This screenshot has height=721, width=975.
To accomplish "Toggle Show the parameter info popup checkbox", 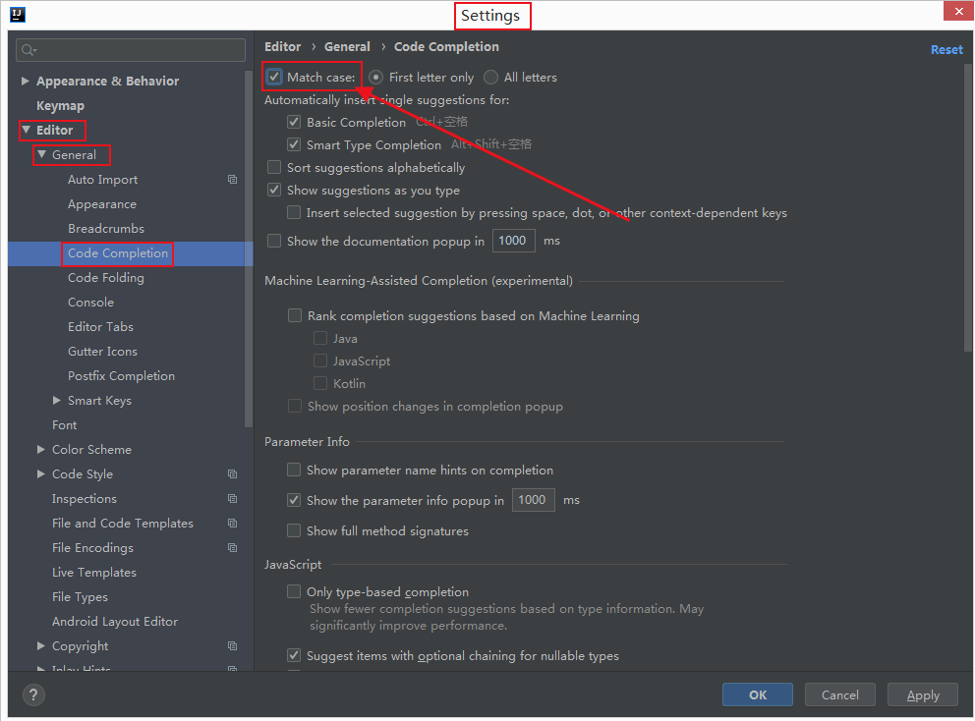I will [x=294, y=500].
